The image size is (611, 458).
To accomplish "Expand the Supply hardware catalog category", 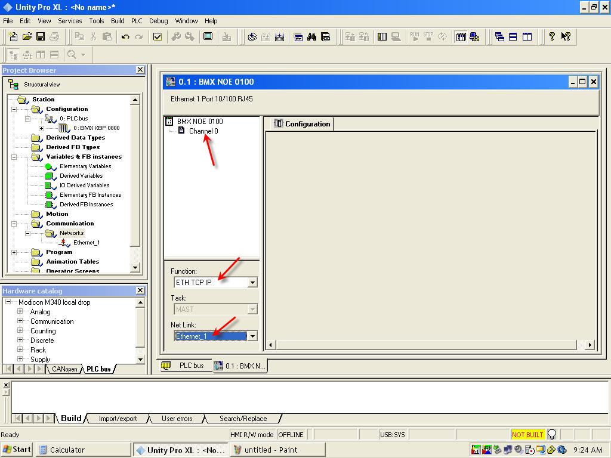I will [x=20, y=359].
